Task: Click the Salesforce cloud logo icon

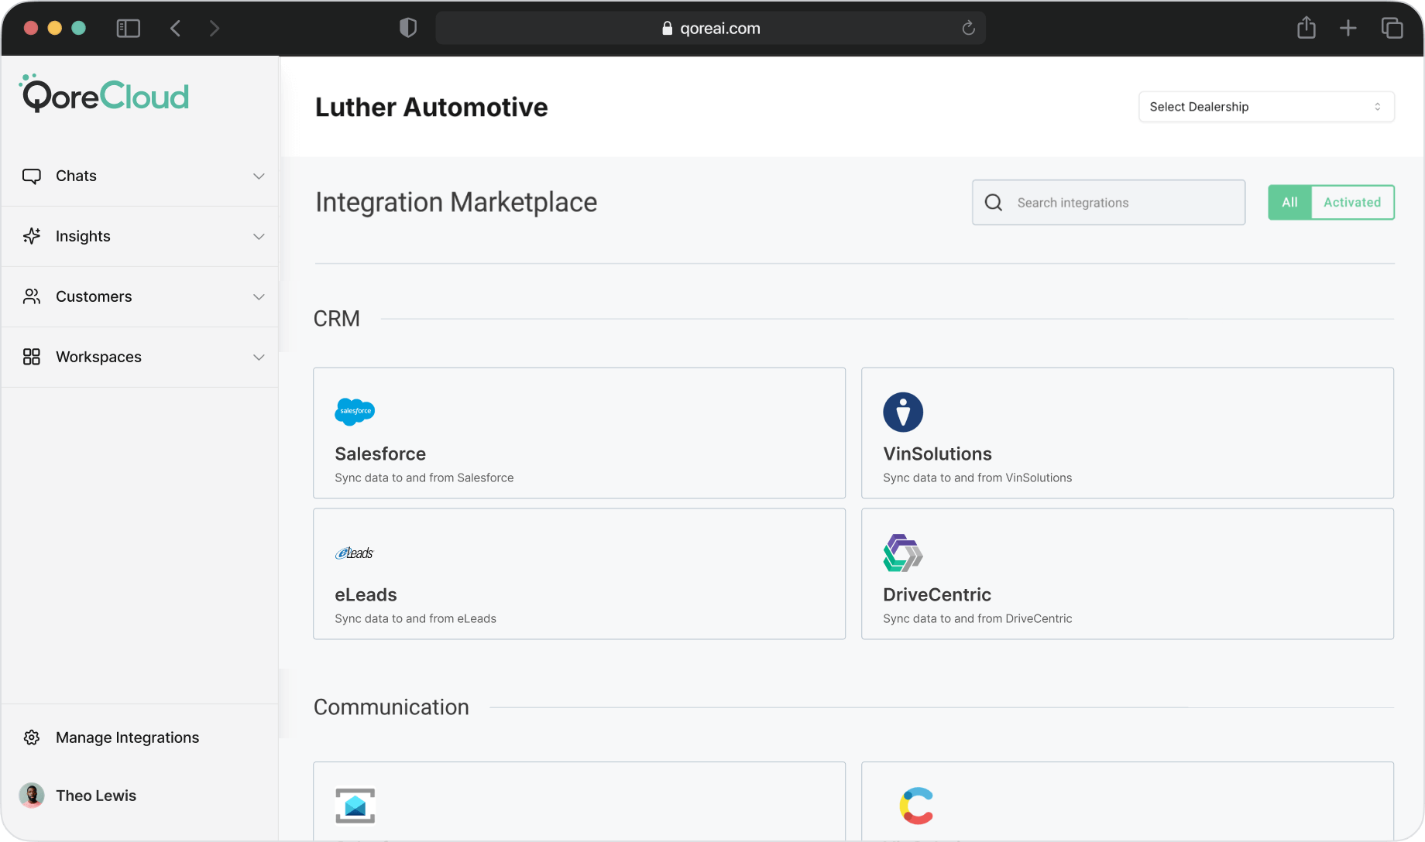Action: pyautogui.click(x=355, y=412)
